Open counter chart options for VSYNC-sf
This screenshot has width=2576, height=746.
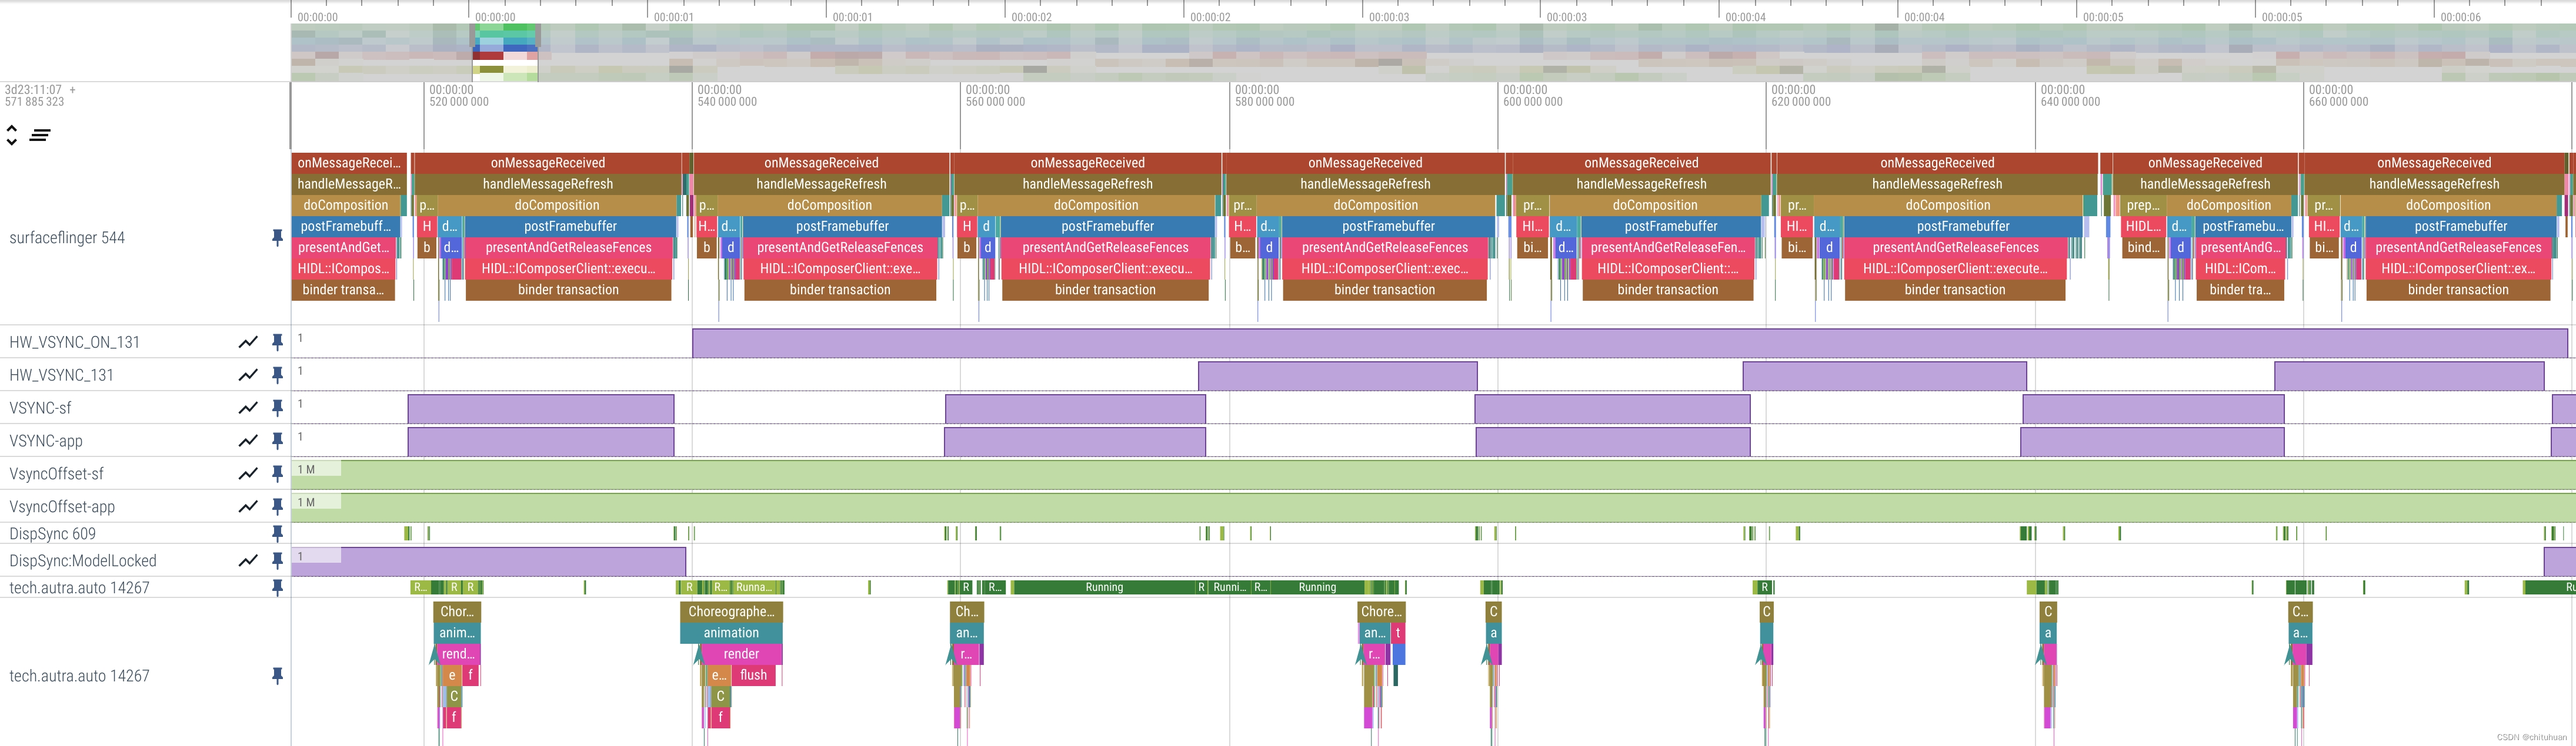pyautogui.click(x=248, y=408)
